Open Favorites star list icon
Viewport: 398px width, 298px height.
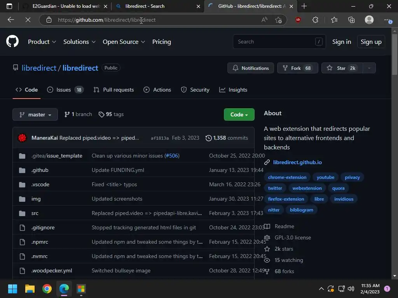tap(334, 20)
